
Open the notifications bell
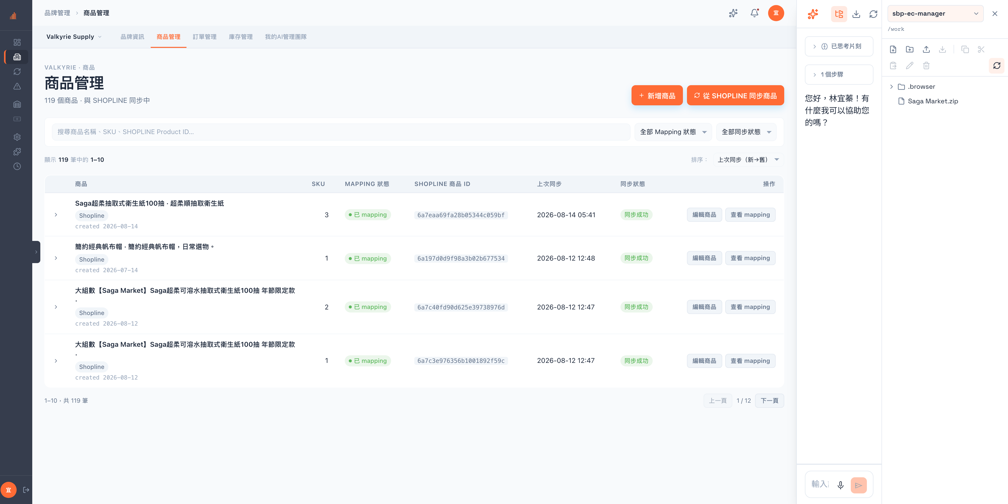(754, 13)
